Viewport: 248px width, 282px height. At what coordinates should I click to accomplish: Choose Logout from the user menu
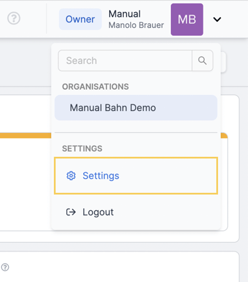(x=136, y=212)
